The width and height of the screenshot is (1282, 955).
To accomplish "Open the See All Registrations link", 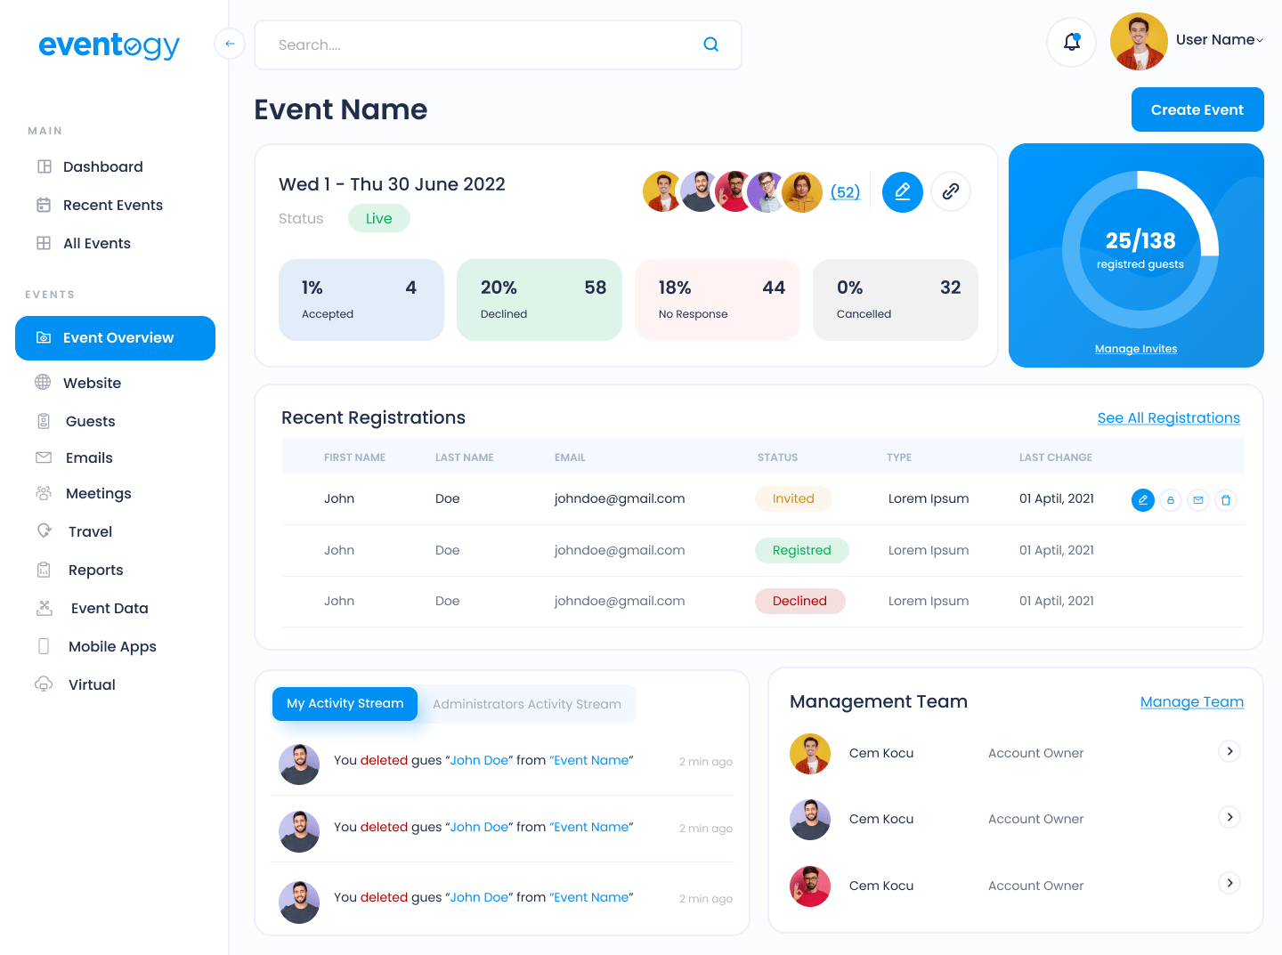I will (x=1168, y=417).
